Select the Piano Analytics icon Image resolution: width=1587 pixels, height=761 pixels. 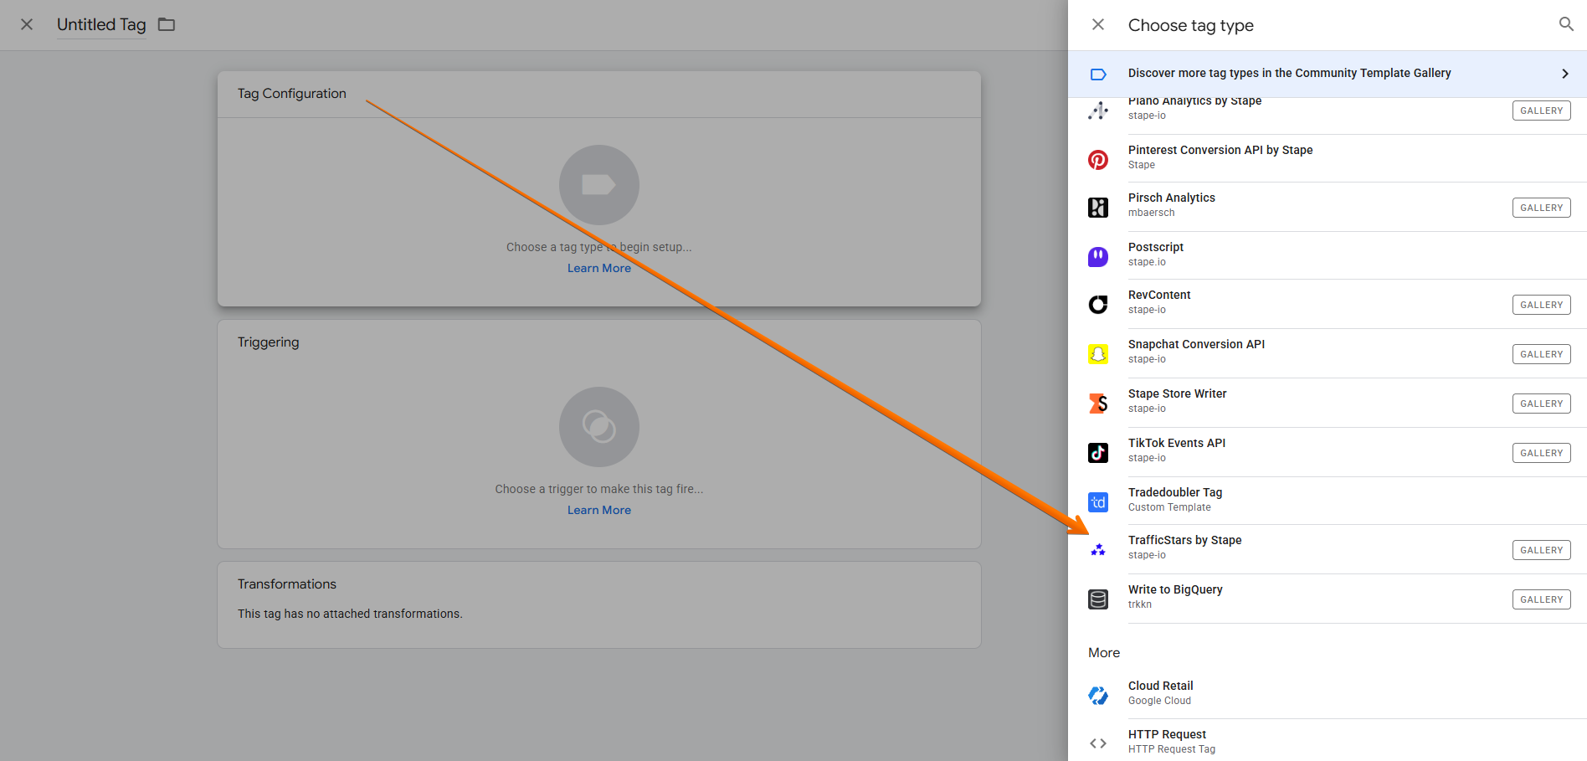(1098, 111)
